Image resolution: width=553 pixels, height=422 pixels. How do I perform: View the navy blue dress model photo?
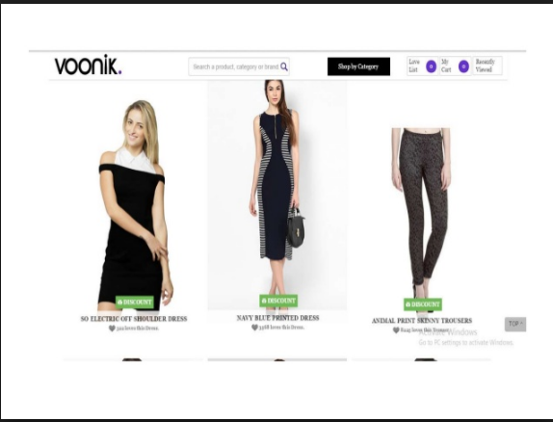(x=276, y=195)
